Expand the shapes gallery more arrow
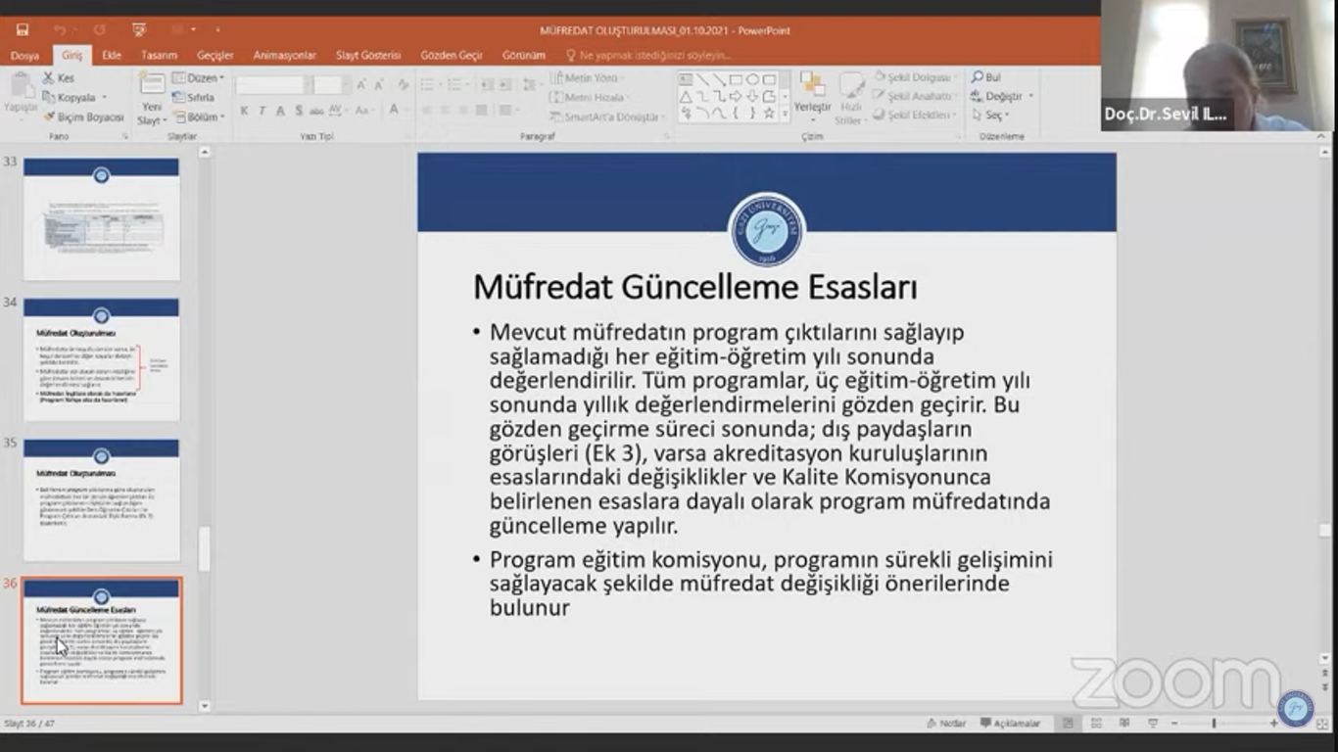Viewport: 1338px width, 752px height. point(784,114)
